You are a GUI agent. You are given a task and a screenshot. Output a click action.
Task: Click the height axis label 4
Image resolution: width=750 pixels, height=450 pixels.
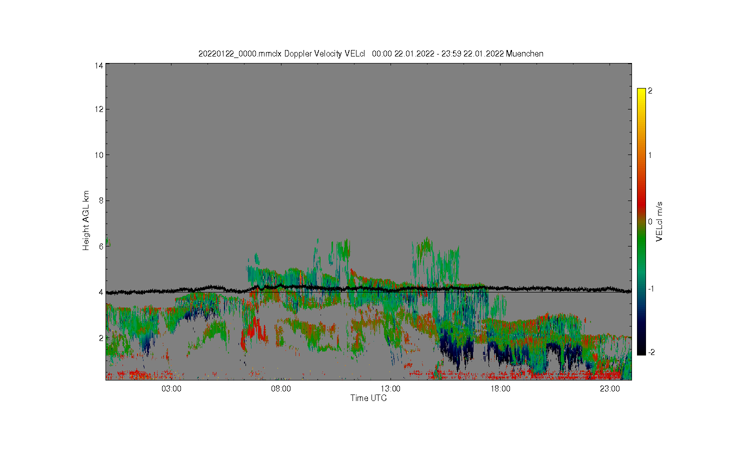pyautogui.click(x=101, y=292)
